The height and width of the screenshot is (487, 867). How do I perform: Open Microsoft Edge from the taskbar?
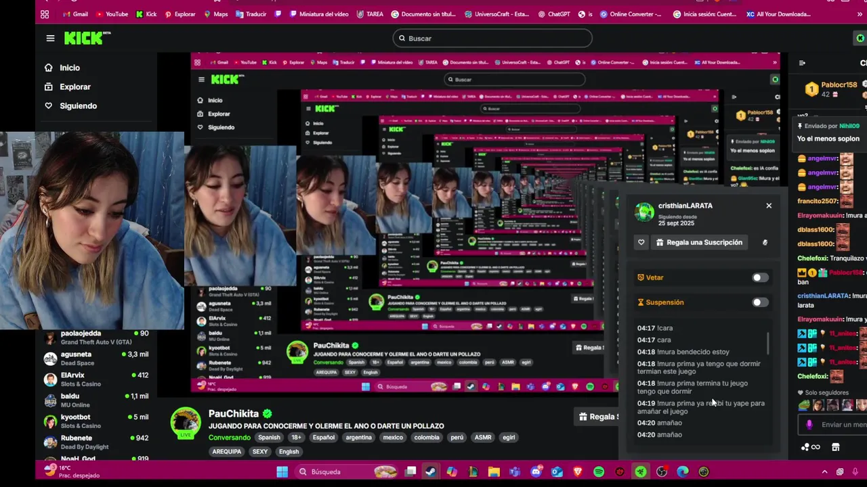(x=683, y=471)
